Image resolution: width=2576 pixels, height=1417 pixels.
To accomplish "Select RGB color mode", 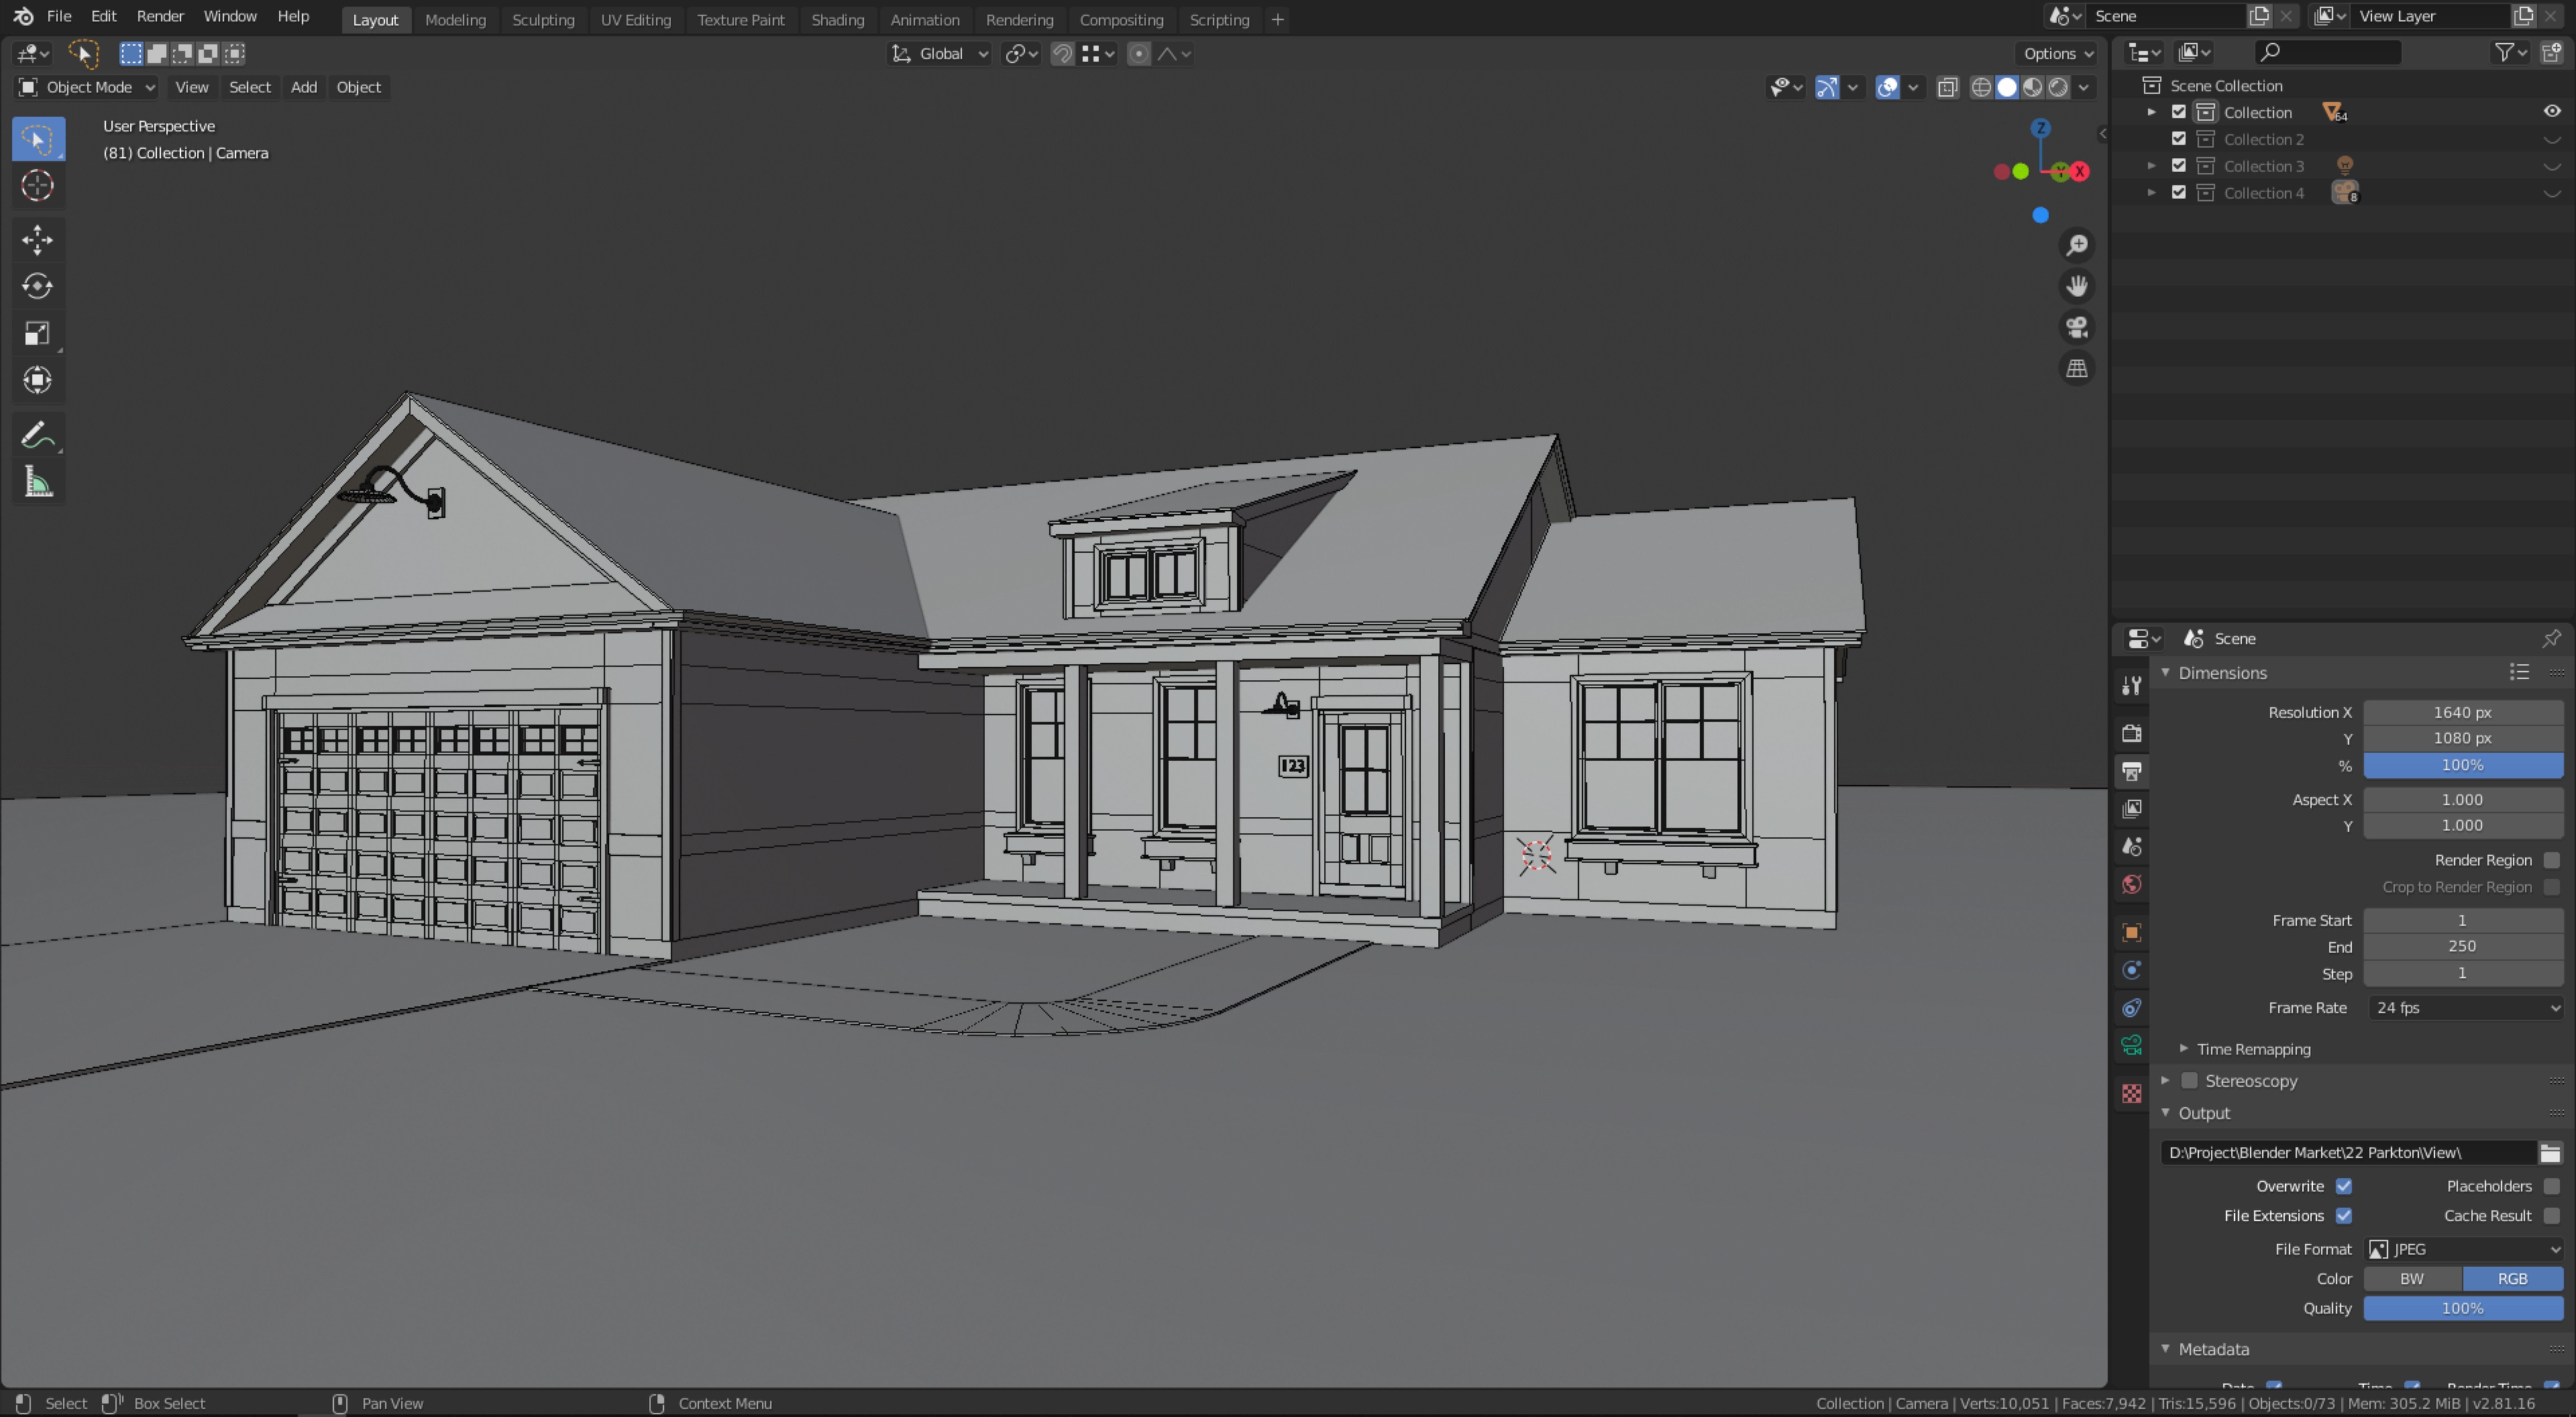I will click(x=2513, y=1279).
